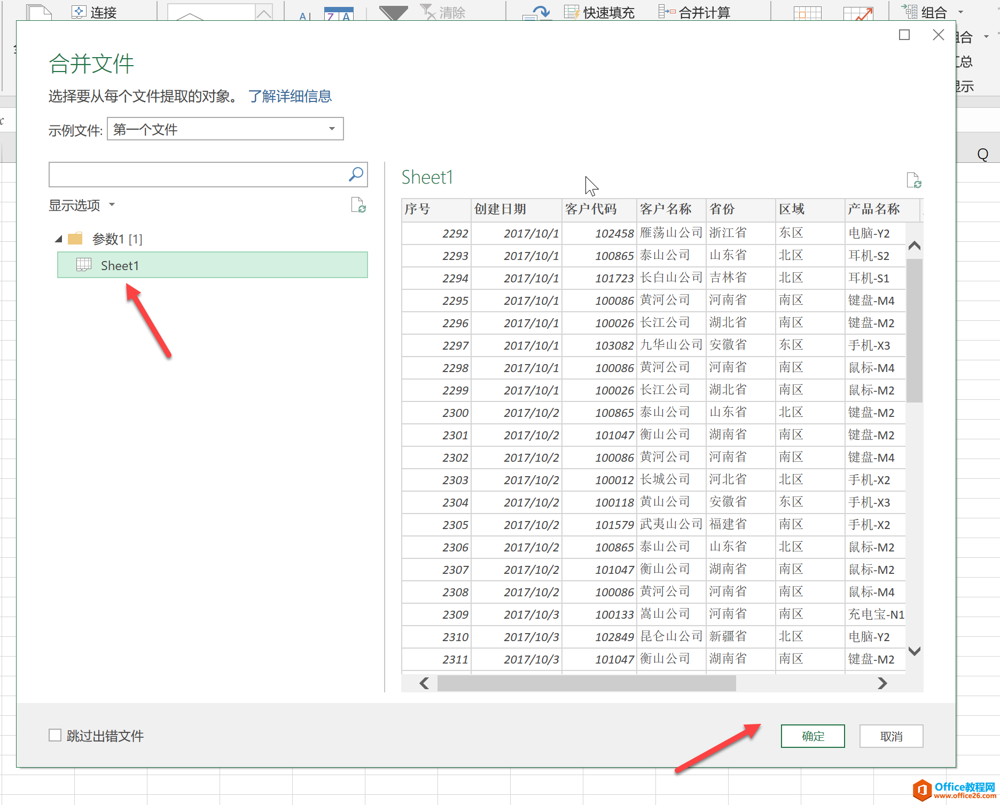Click cell 长城公司 in row 2303
1000x805 pixels.
[x=671, y=480]
